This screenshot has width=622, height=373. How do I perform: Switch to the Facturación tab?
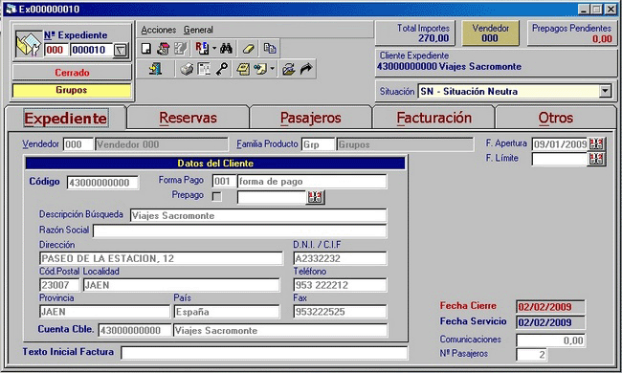[434, 118]
